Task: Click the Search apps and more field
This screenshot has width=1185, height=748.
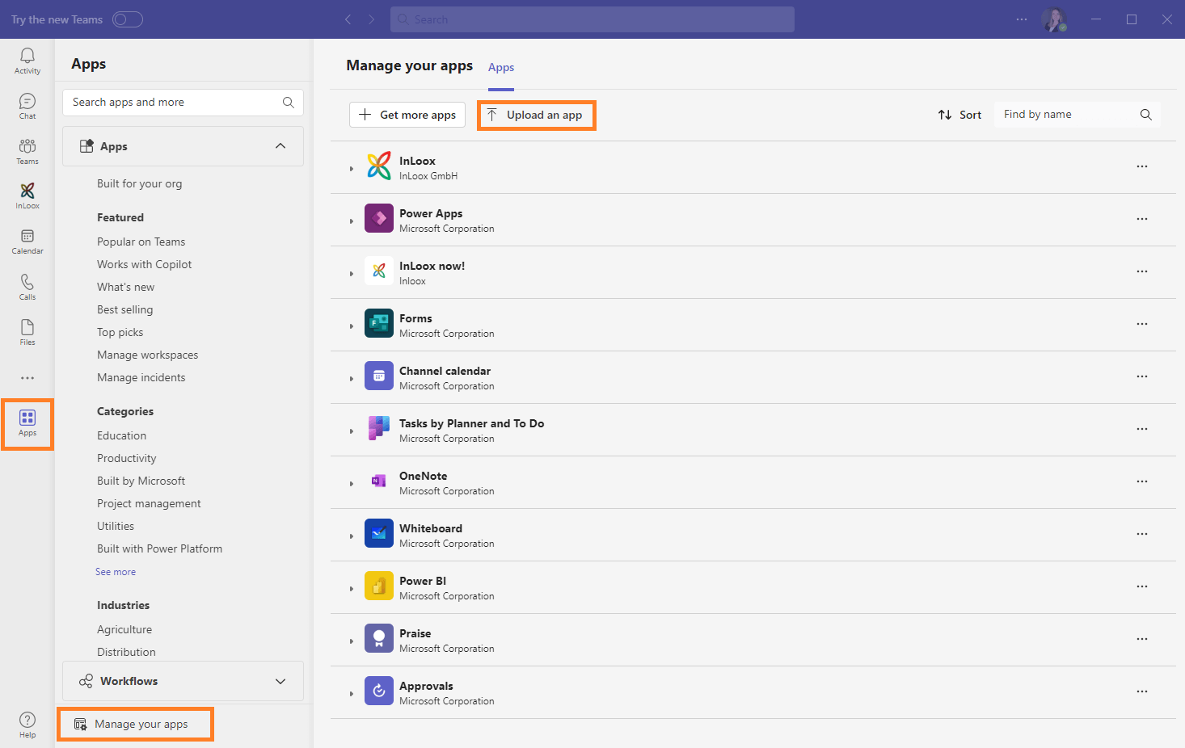Action: click(x=183, y=102)
